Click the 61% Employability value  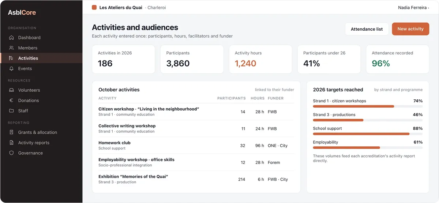click(418, 142)
